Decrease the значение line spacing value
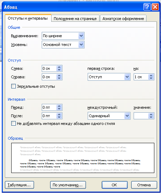 pyautogui.click(x=151, y=117)
